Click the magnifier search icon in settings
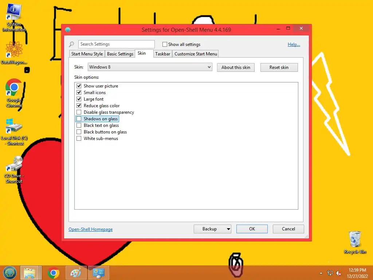 tap(71, 44)
